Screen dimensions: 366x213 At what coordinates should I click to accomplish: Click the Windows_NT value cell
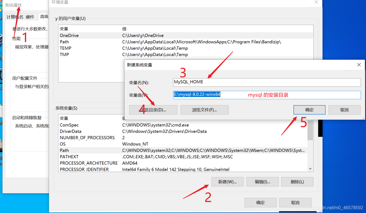tap(135, 144)
